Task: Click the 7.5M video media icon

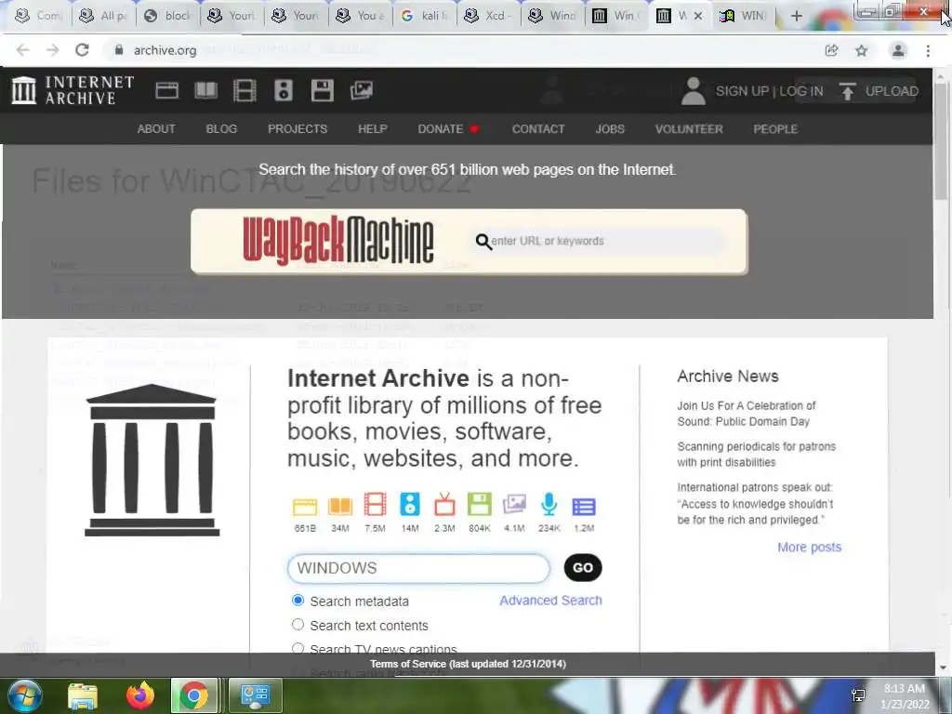Action: (x=376, y=505)
